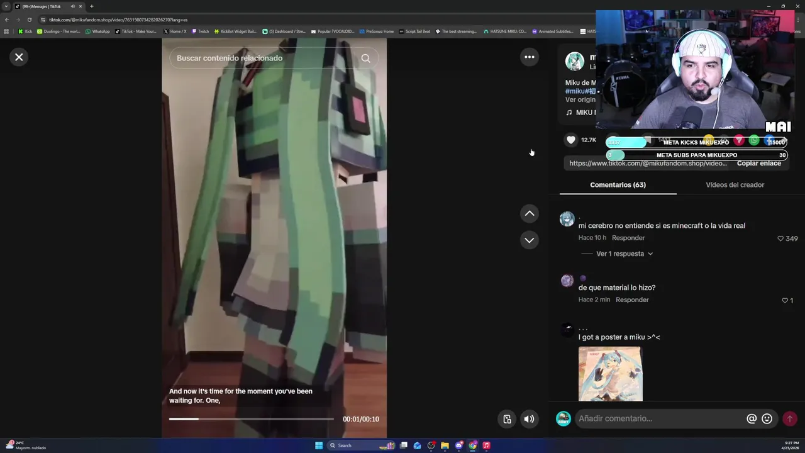Open KickBot Widget Builder bookmark
The width and height of the screenshot is (805, 453).
pos(236,31)
